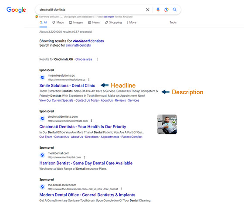Image resolution: width=244 pixels, height=205 pixels.
Task: Click the globe icon for the-dental-atelier.com
Action: tap(42, 187)
